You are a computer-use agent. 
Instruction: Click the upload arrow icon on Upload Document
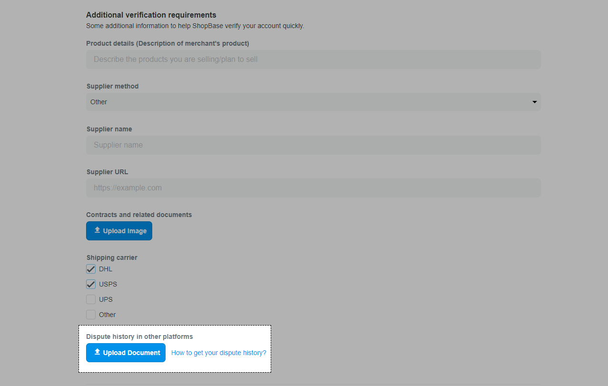(x=97, y=352)
